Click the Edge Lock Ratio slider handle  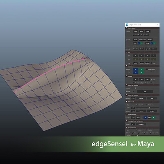pos(150,108)
